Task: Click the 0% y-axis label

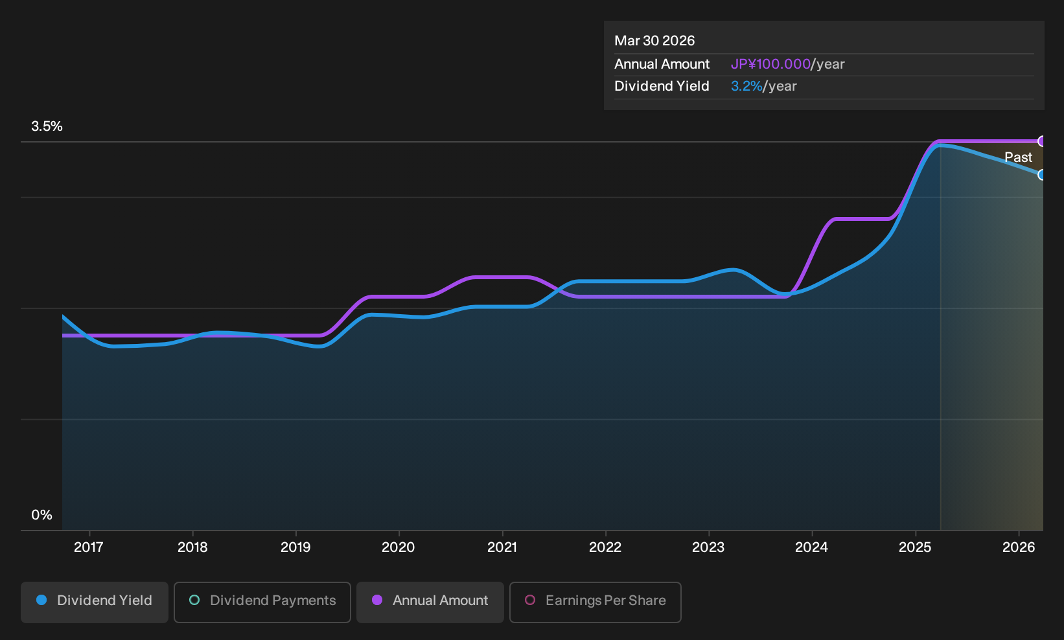Action: [41, 515]
